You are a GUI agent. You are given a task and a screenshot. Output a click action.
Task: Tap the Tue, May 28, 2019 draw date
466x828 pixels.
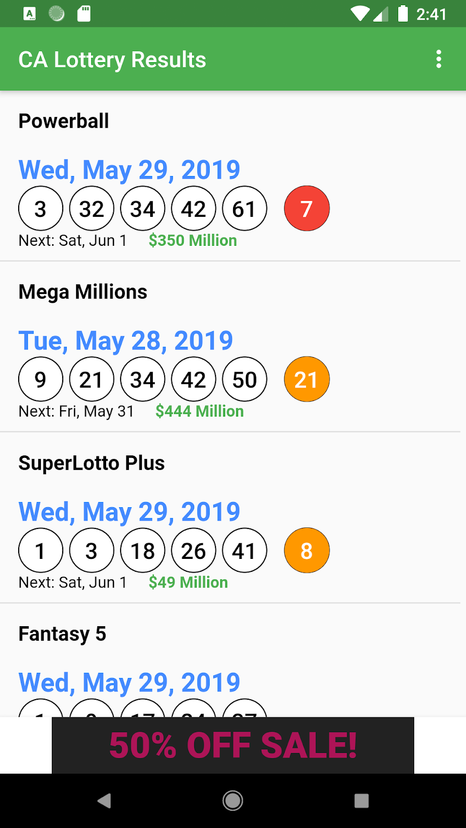126,341
